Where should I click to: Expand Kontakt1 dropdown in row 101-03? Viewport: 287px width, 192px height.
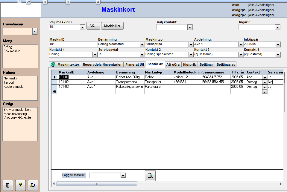click(x=265, y=87)
